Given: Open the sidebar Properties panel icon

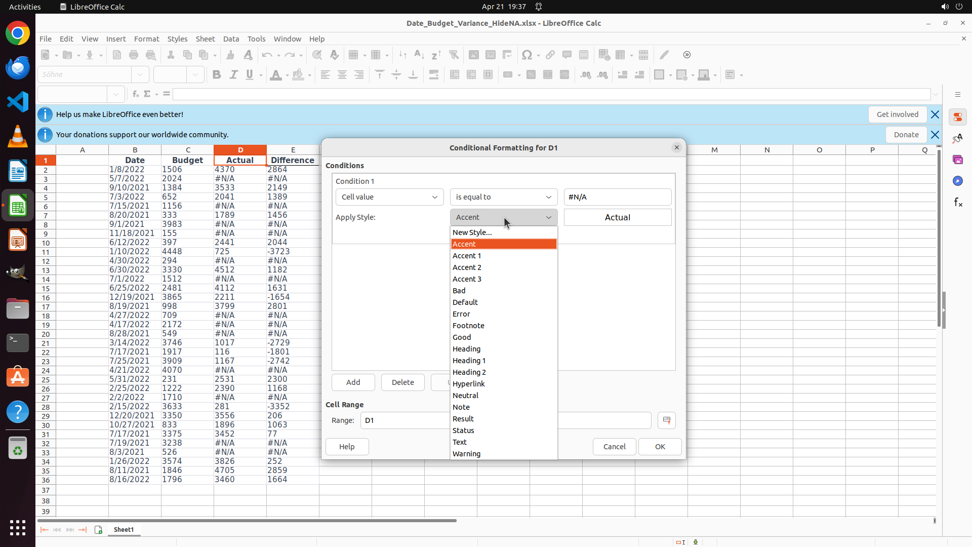Looking at the screenshot, I should [957, 117].
